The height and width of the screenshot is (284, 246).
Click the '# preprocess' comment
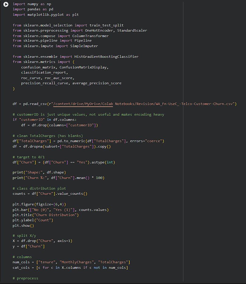click(25, 279)
